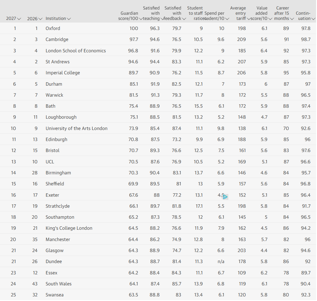Screen dimensions: 317x301
Task: Select the King's College London entry
Action: coord(158,228)
